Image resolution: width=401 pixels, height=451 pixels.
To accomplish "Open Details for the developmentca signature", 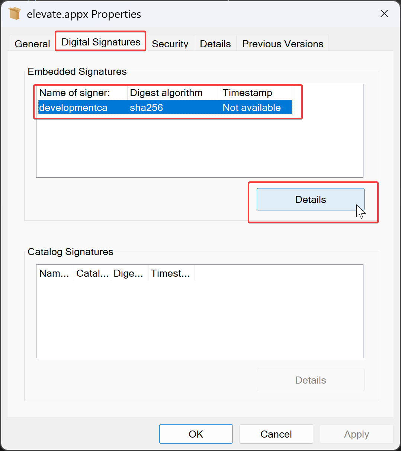I will coord(310,199).
